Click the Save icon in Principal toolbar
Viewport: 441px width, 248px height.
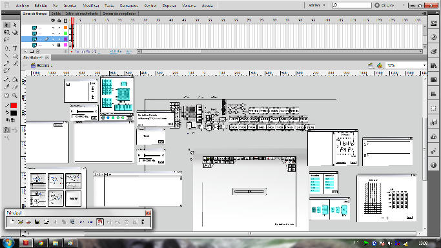37,222
